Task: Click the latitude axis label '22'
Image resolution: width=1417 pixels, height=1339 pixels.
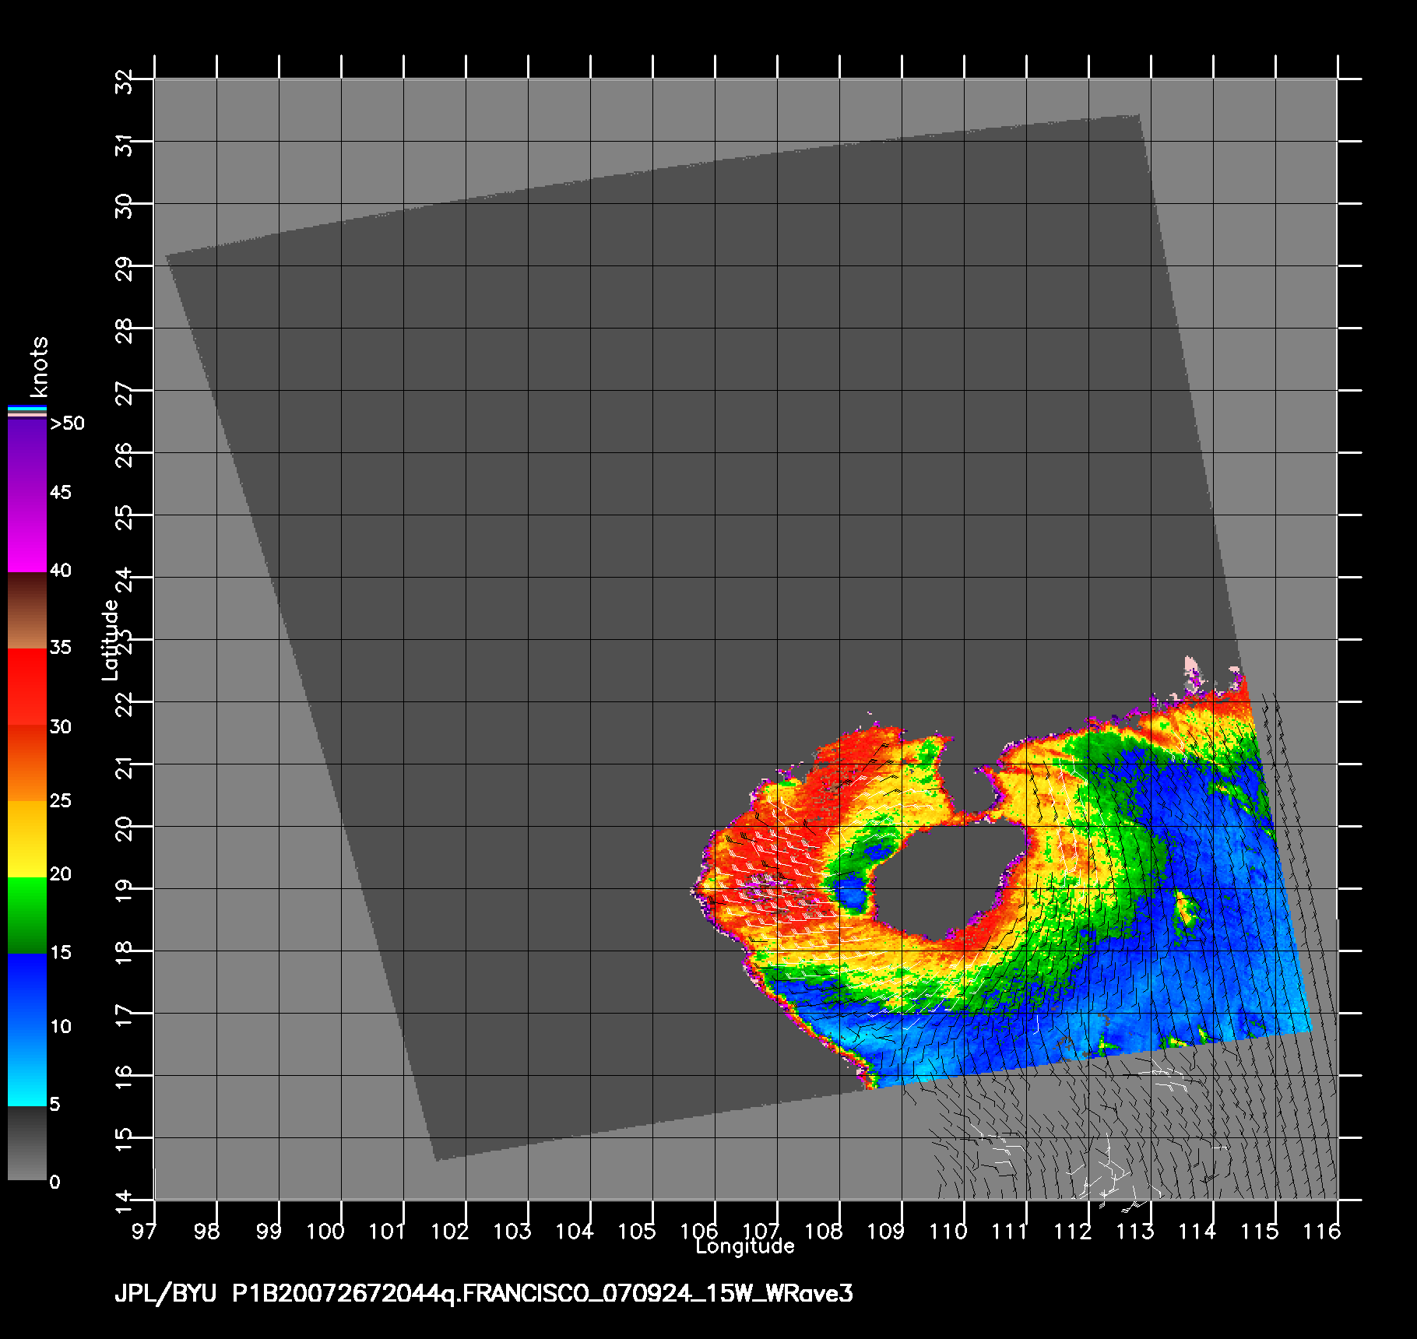Action: click(x=124, y=705)
